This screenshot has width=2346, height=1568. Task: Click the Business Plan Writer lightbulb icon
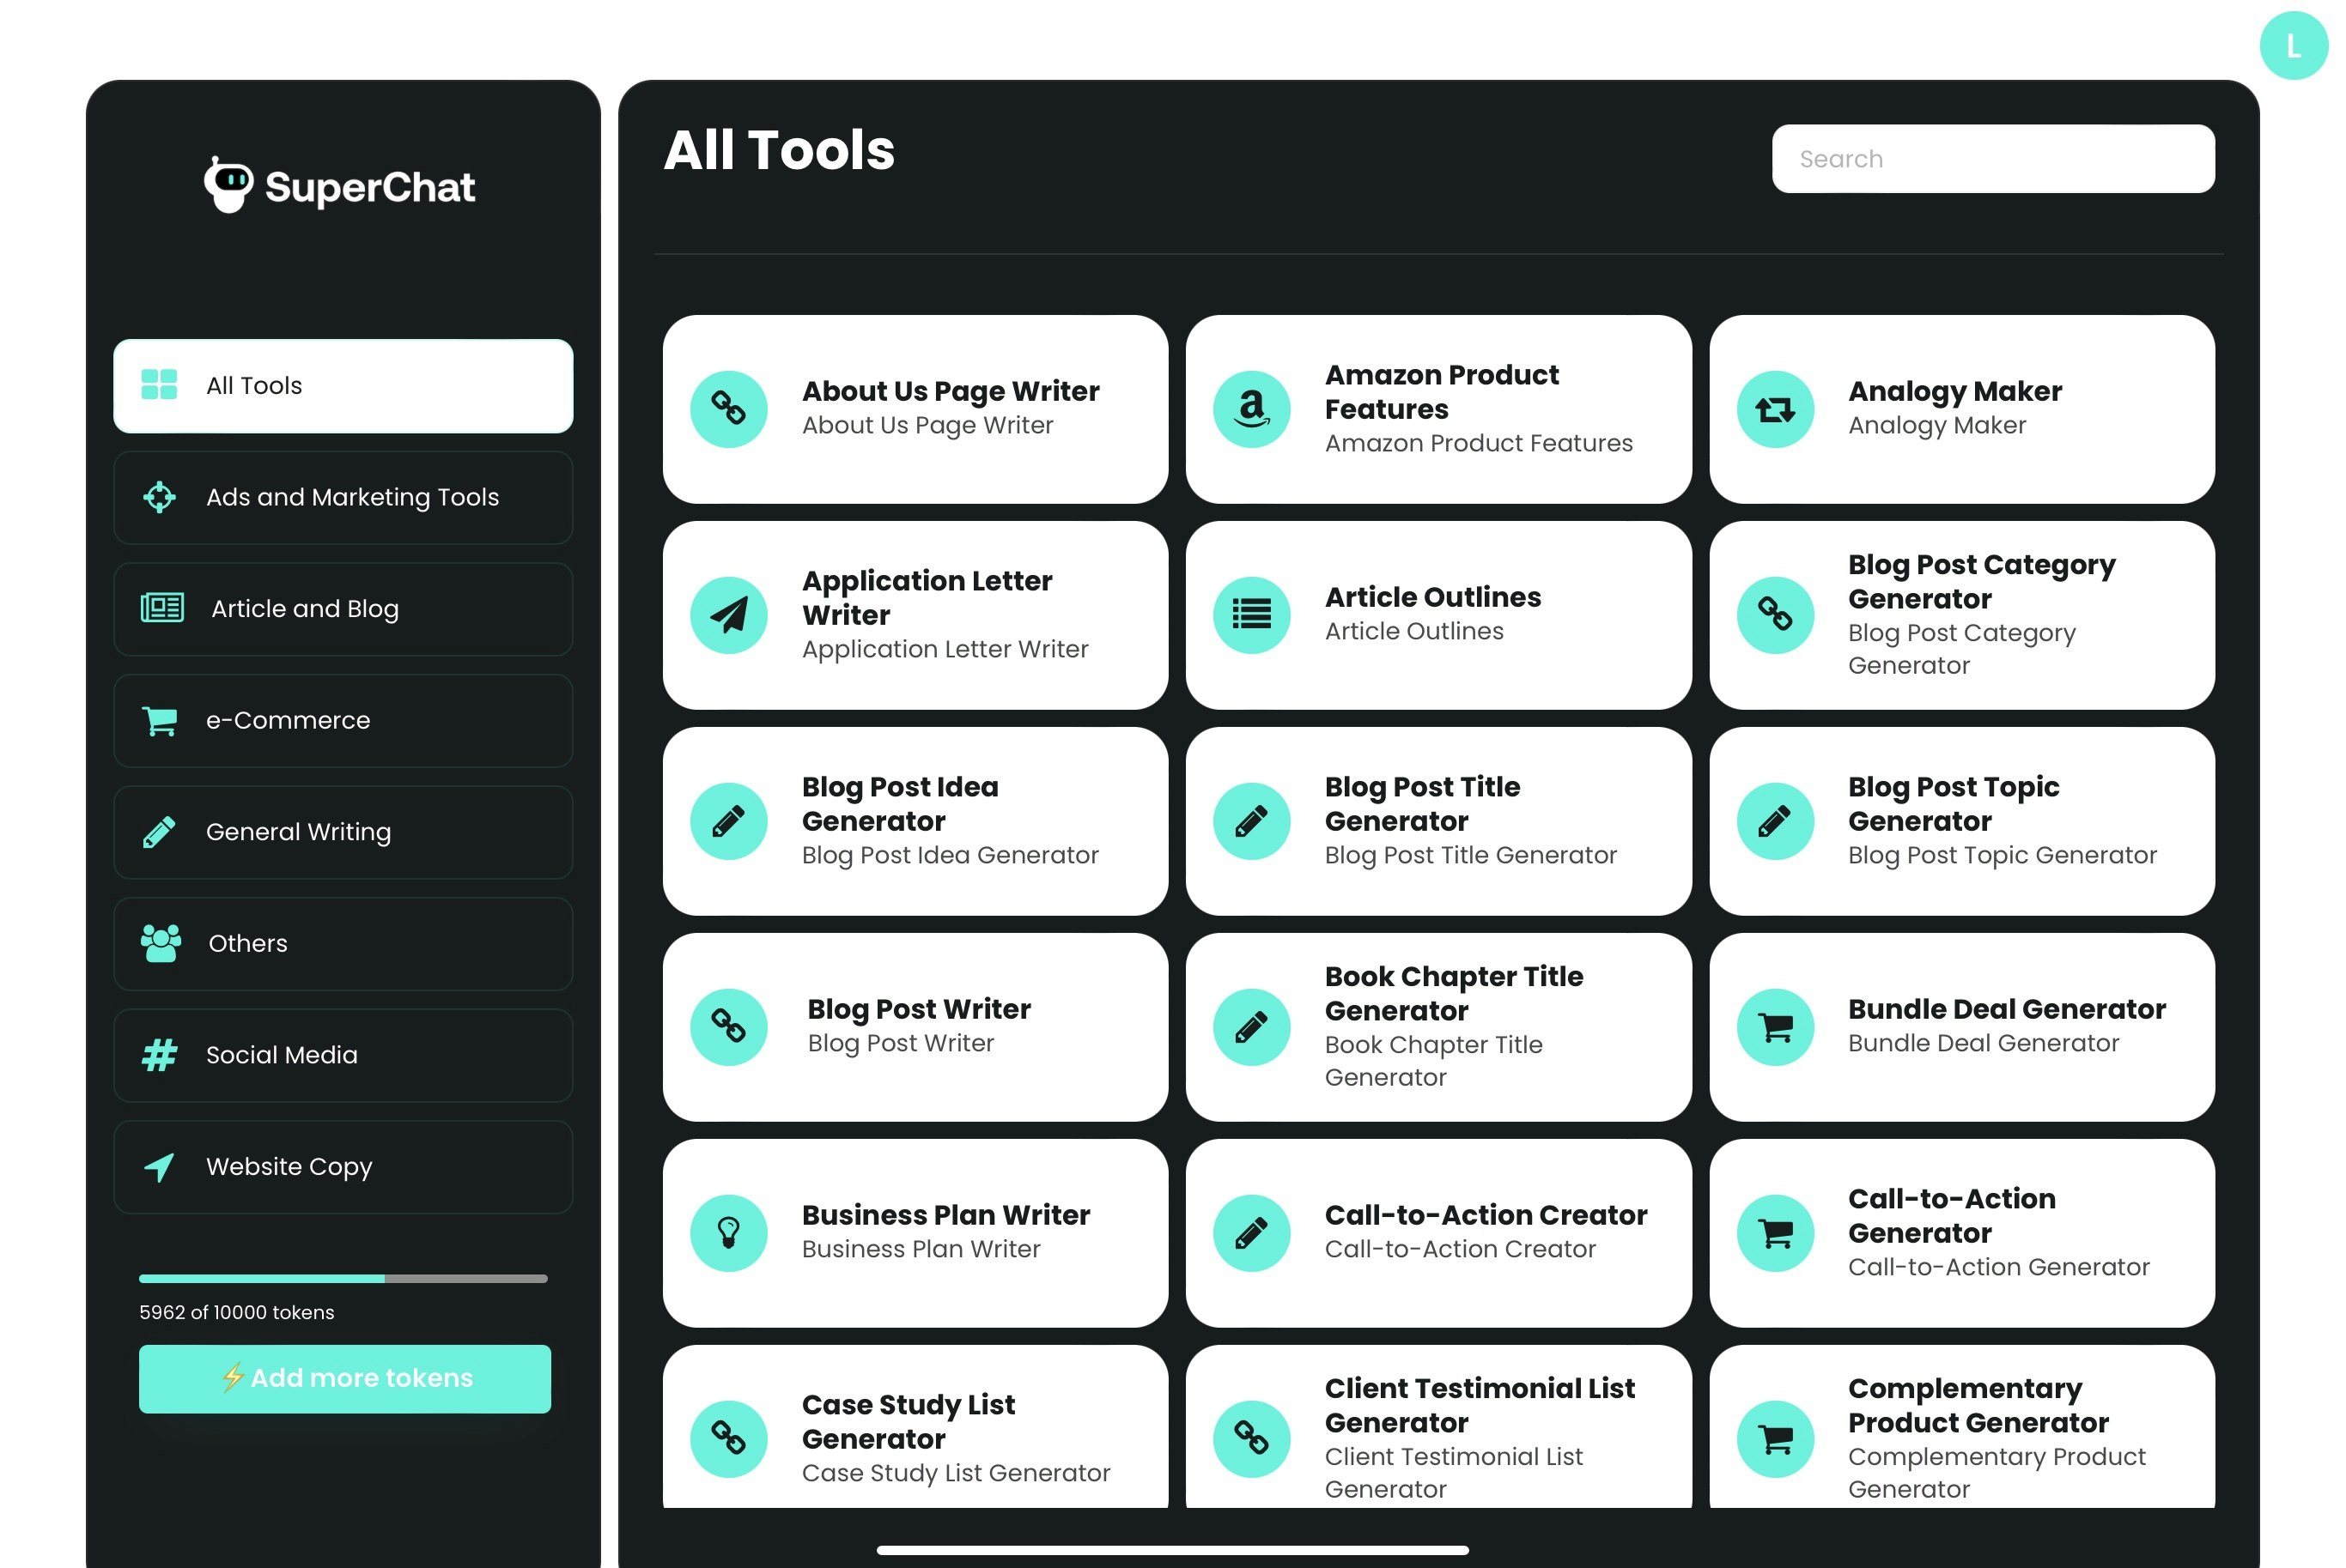pos(728,1233)
